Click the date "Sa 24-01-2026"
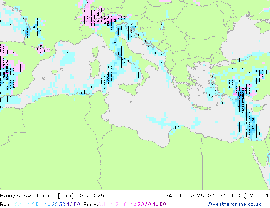The height and width of the screenshot is (208, 270). [x=179, y=196]
